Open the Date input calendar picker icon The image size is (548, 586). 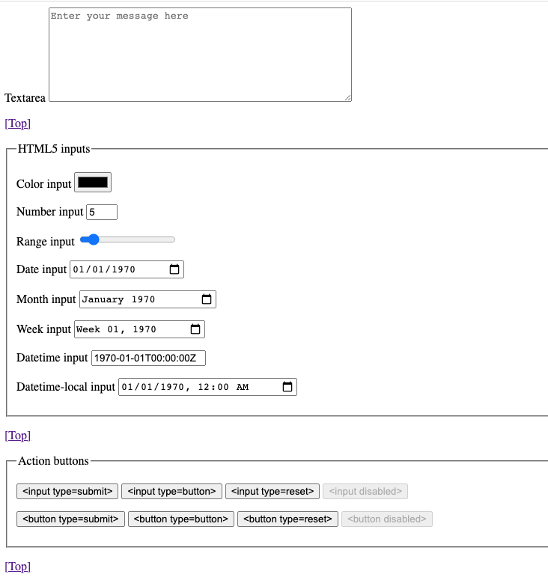pyautogui.click(x=174, y=269)
